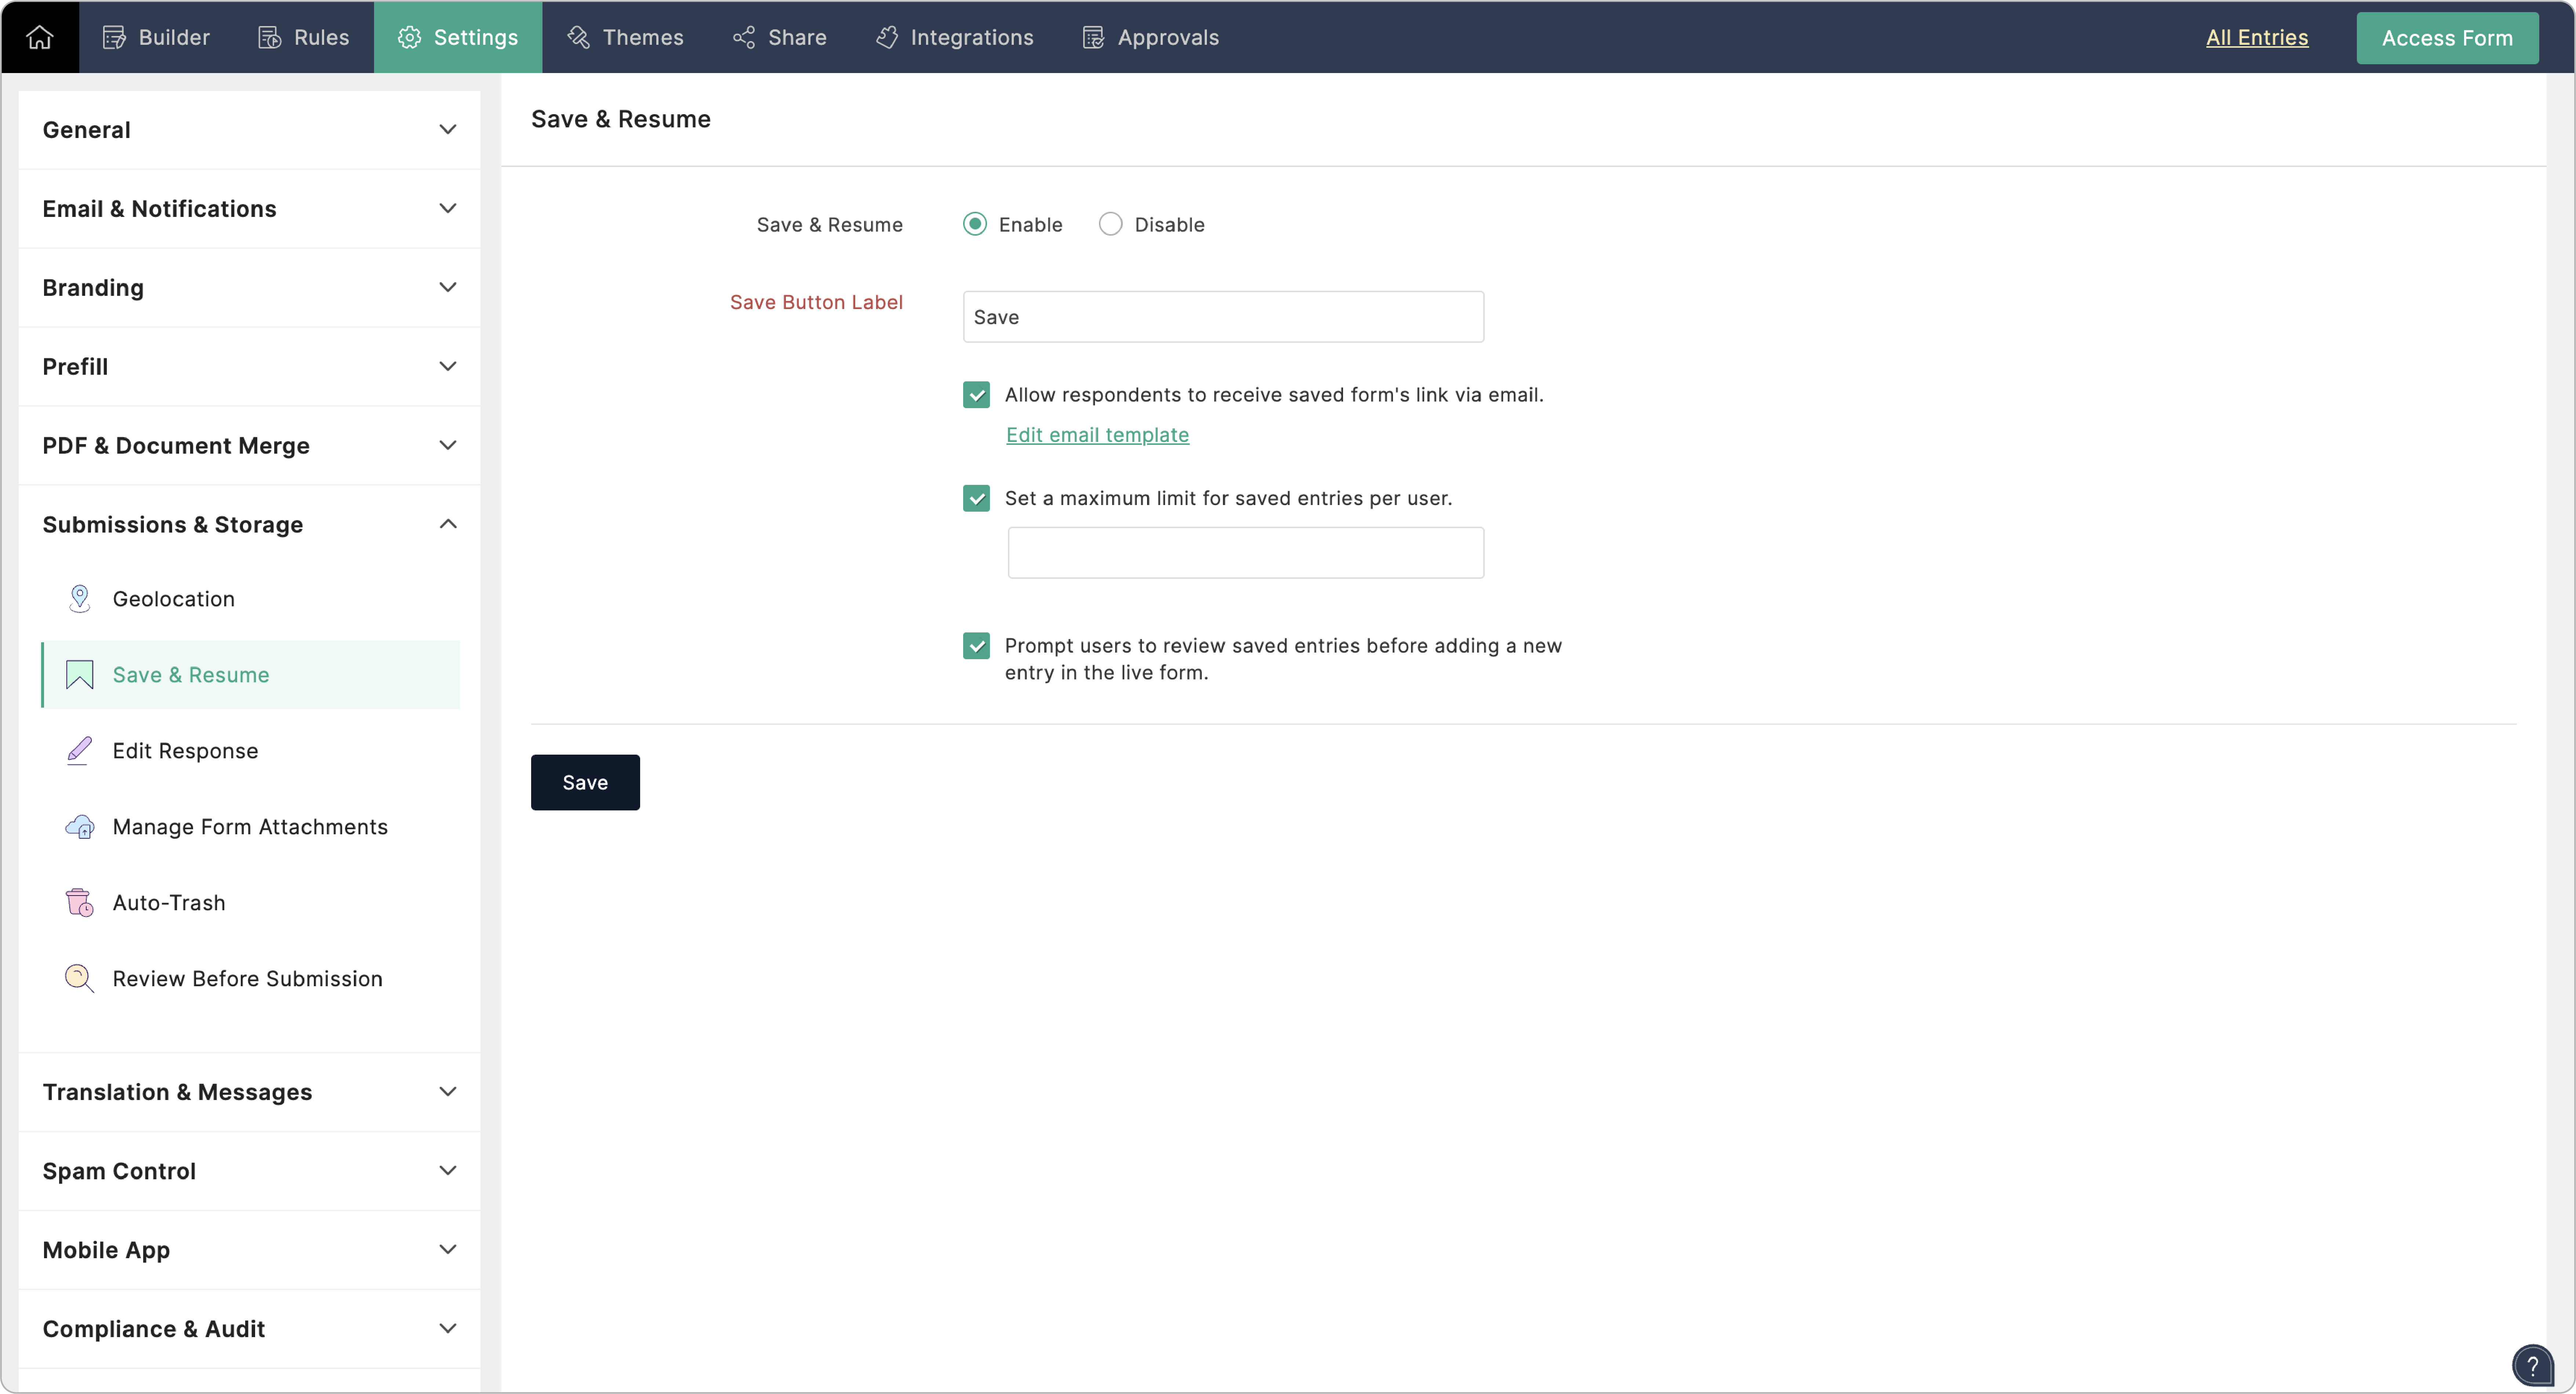Toggle the maximum limit for saved entries checkbox
The height and width of the screenshot is (1394, 2576).
976,498
